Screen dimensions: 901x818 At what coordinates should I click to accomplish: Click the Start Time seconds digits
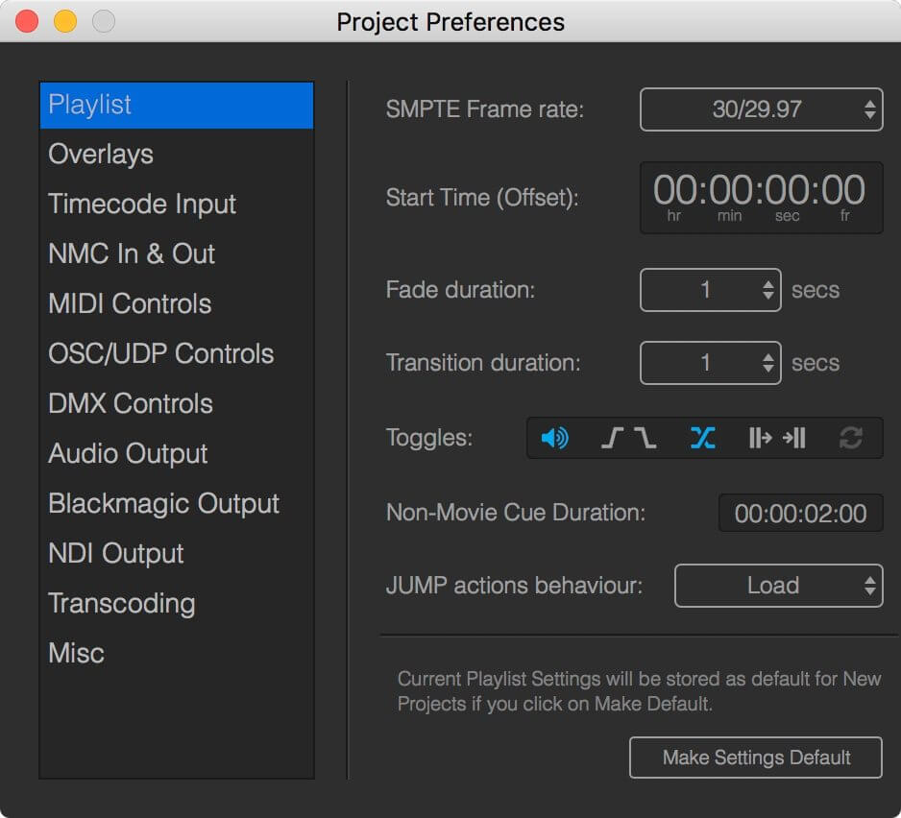(788, 190)
